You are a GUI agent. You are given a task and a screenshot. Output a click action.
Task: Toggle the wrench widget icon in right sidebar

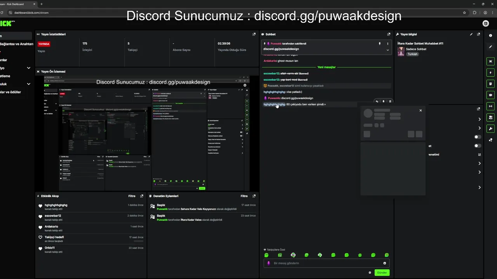coord(491,129)
